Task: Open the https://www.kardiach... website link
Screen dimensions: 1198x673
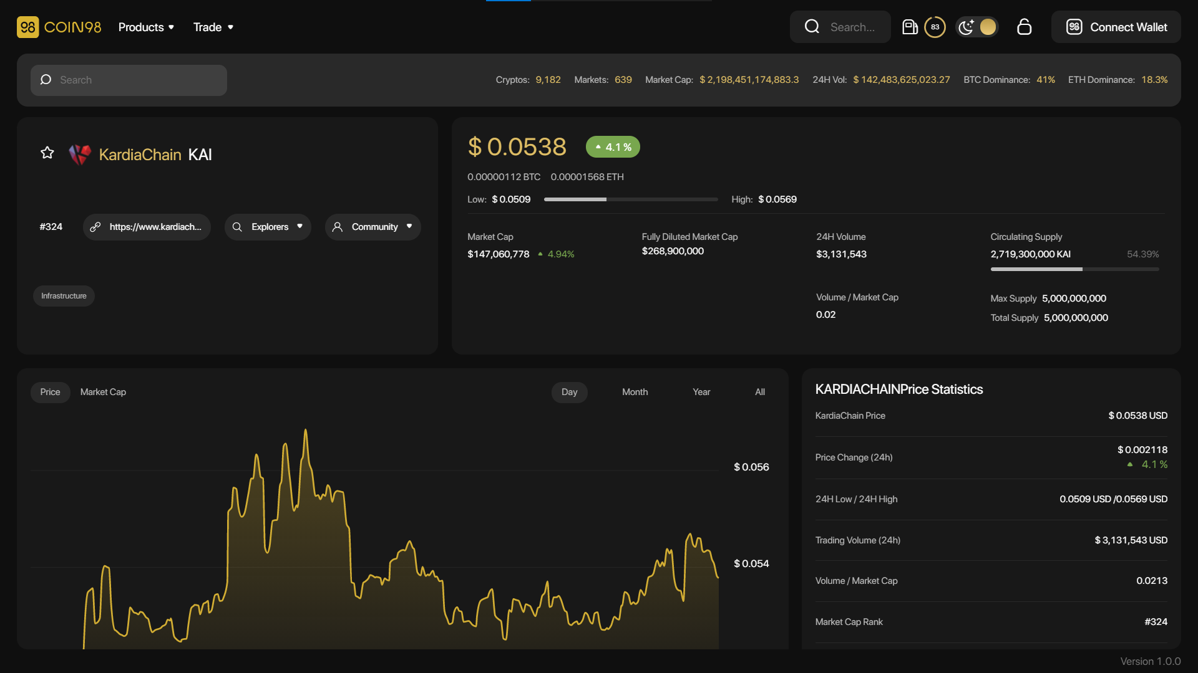Action: click(x=147, y=227)
